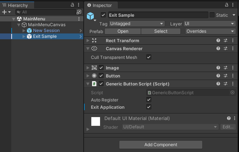Disable the Image component checkbox
This screenshot has width=239, height=152.
click(x=101, y=68)
